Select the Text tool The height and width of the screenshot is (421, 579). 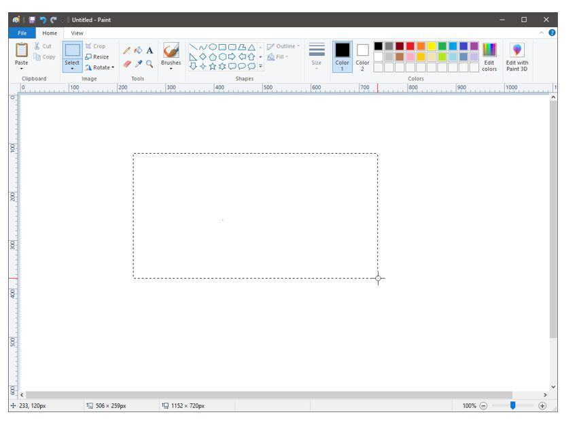150,50
